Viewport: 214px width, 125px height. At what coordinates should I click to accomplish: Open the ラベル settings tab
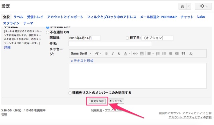coord(18,17)
